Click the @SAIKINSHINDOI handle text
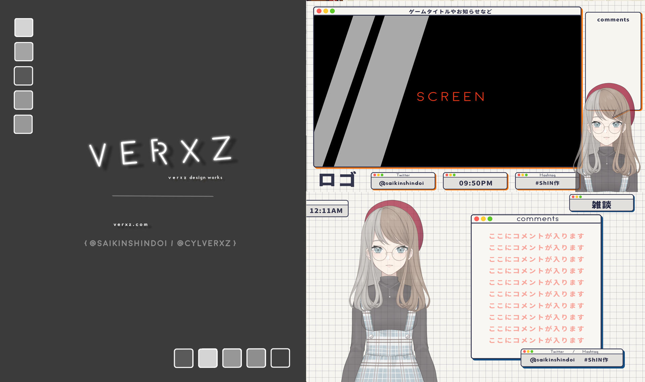 coord(128,243)
